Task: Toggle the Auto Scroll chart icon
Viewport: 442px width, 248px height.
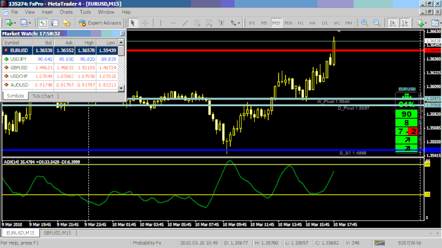Action: coord(392,23)
